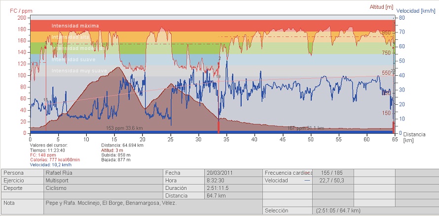Select the 'Intensidad moderada' zone label
The height and width of the screenshot is (216, 439).
click(78, 48)
